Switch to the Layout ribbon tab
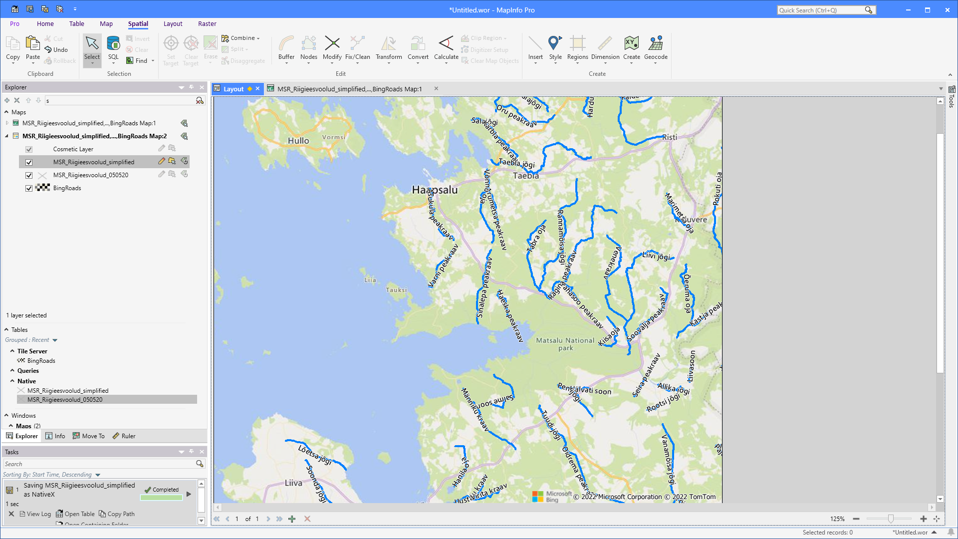Image resolution: width=958 pixels, height=539 pixels. 173,24
